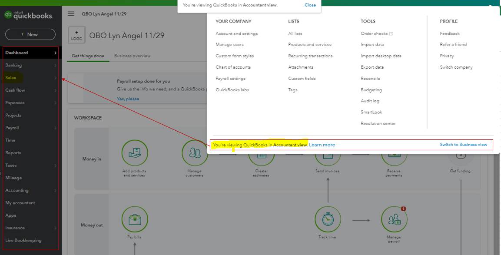
Task: Click the Pay bills envelope icon
Action: (x=135, y=219)
